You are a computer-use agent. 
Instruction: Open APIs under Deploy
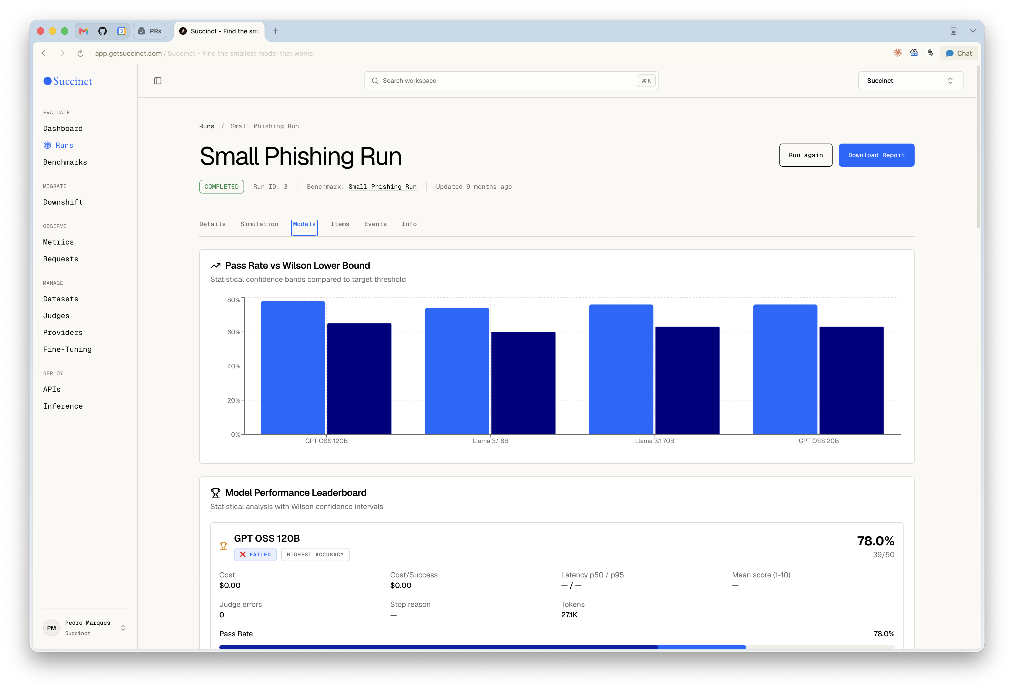52,390
